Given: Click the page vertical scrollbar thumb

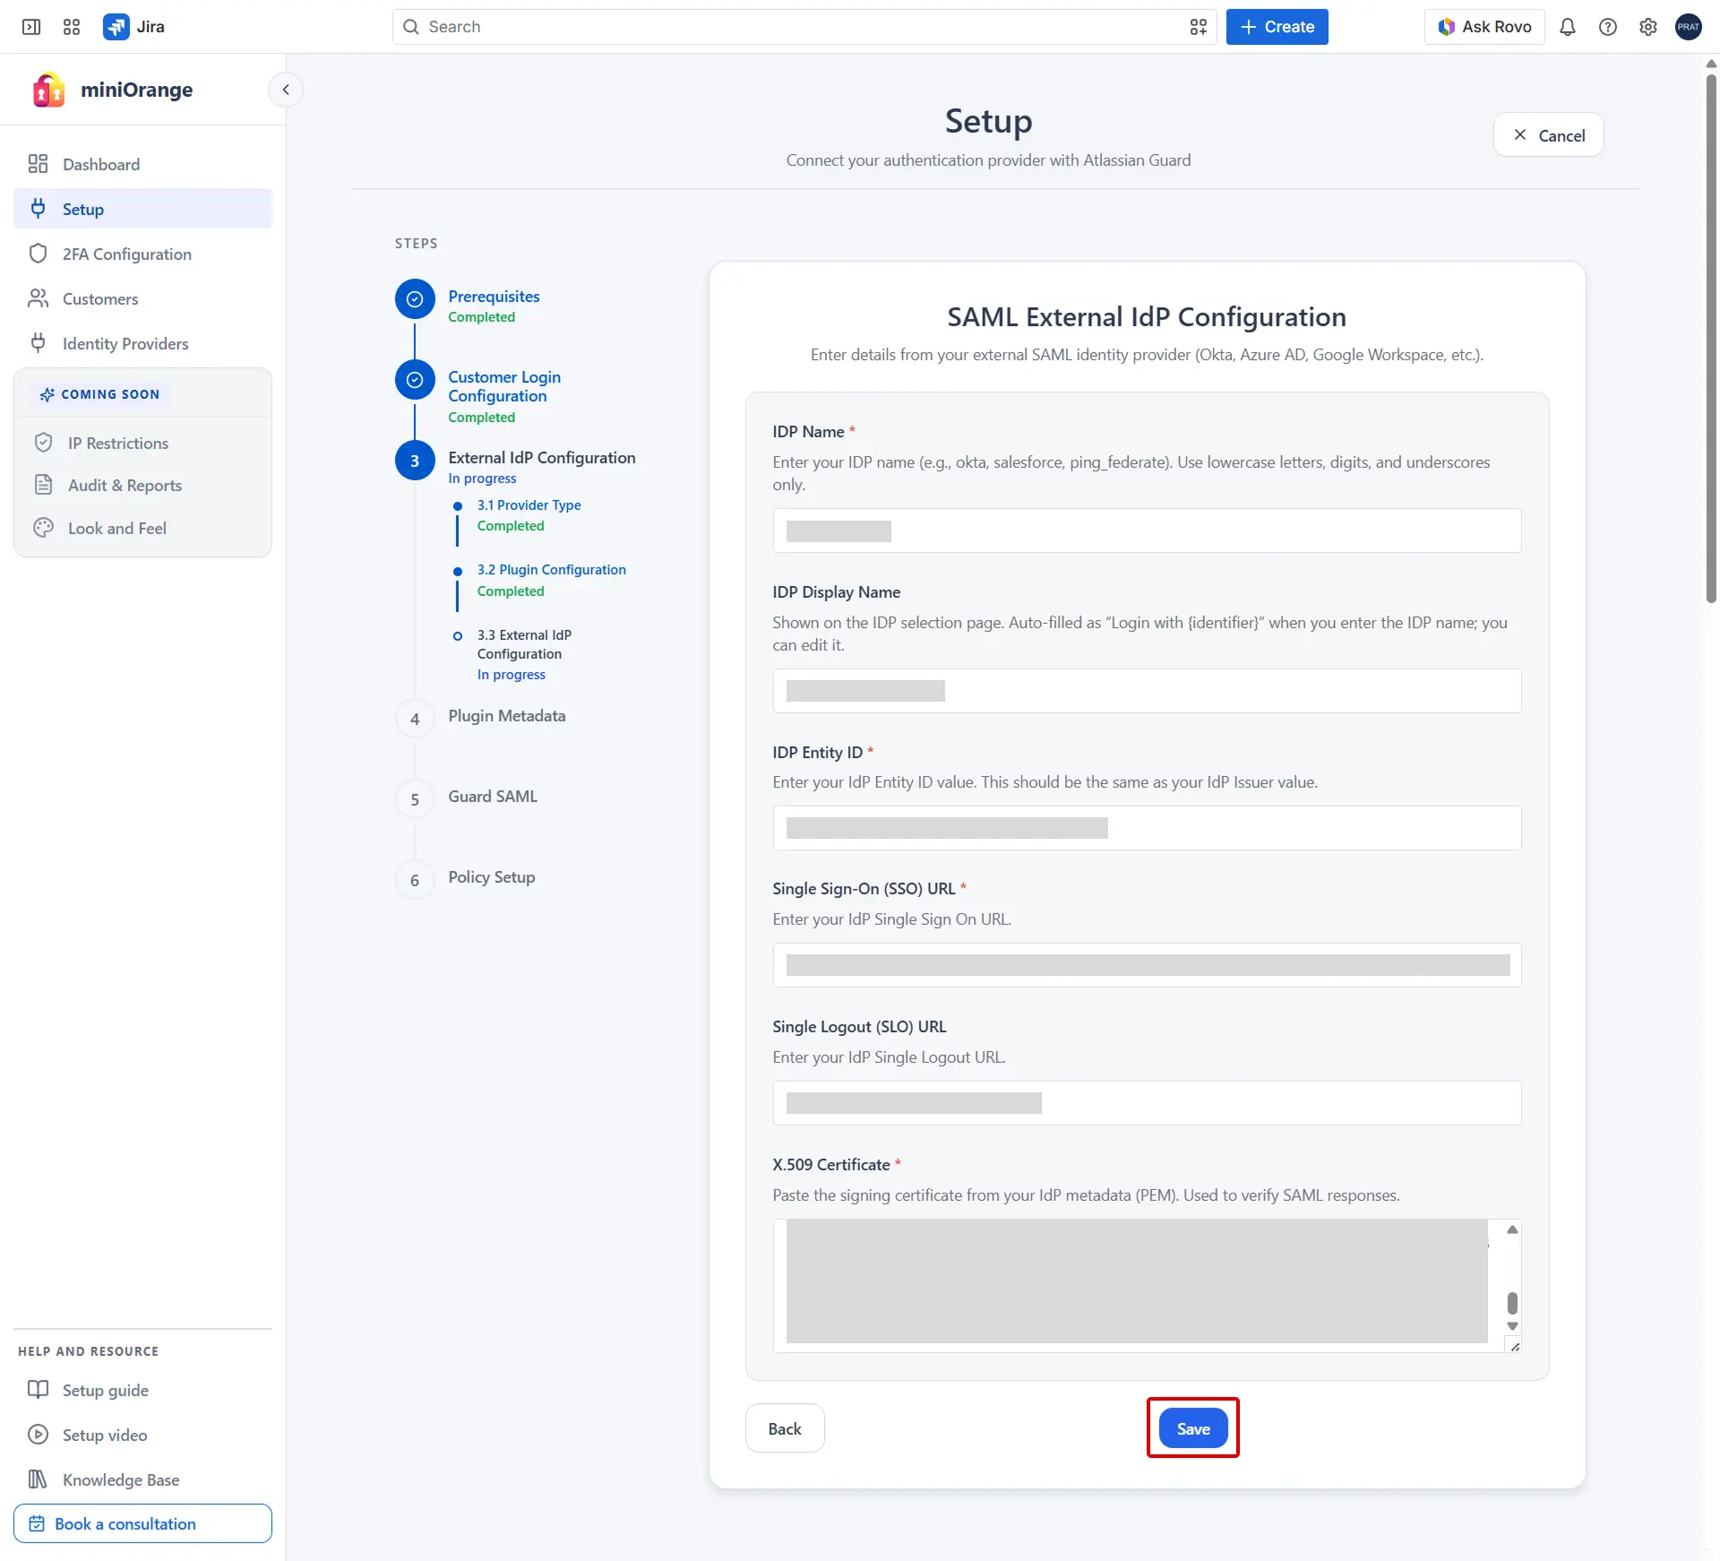Looking at the screenshot, I should click(1711, 339).
